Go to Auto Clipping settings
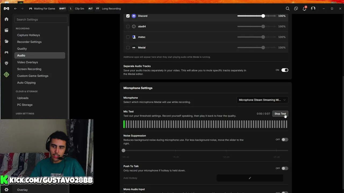This screenshot has width=344, height=193. tap(26, 83)
